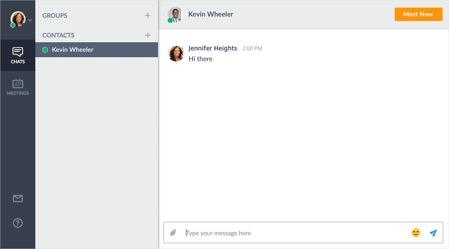This screenshot has height=249, width=449.
Task: Click Kevin Wheeler's avatar in the chat header
Action: (x=175, y=15)
